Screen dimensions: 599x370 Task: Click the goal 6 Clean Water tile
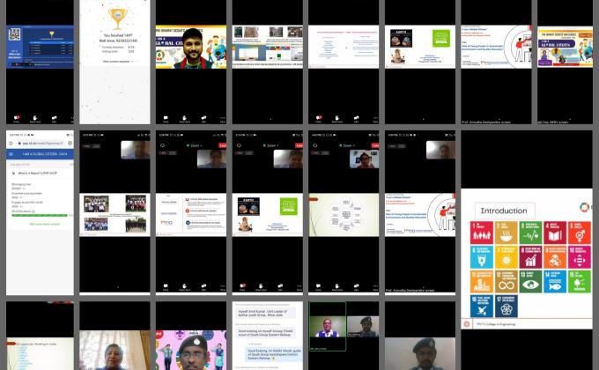482,257
